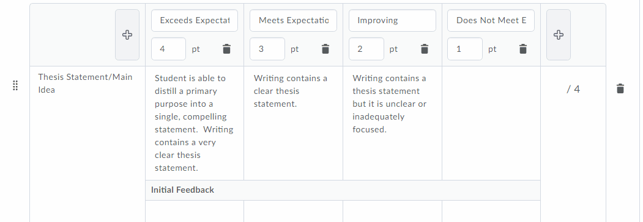The width and height of the screenshot is (643, 222).
Task: Edit the Exceeds Expectations description starting 'Student is able'
Action: tap(195, 123)
